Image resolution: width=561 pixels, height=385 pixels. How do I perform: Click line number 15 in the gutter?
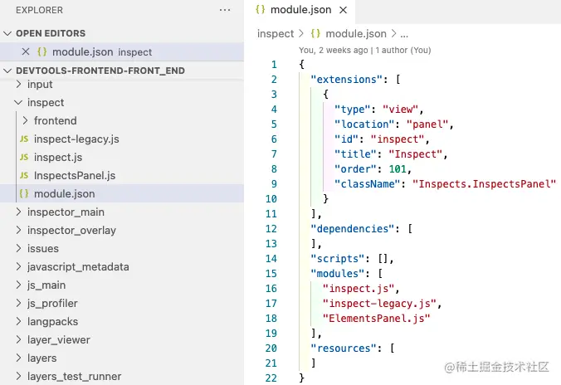[x=271, y=273]
